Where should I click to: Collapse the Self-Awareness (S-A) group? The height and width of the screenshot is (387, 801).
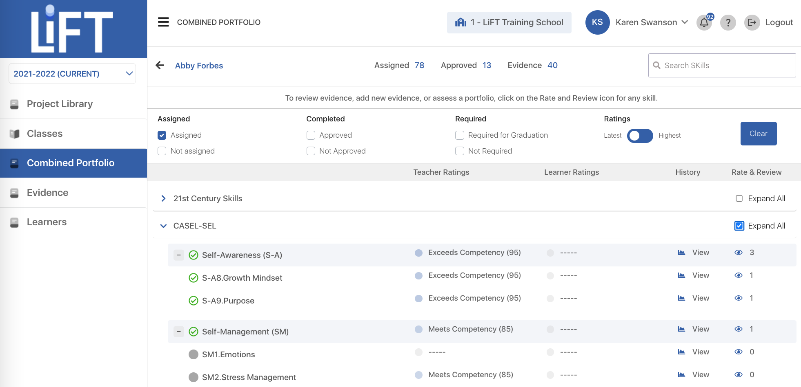[178, 255]
